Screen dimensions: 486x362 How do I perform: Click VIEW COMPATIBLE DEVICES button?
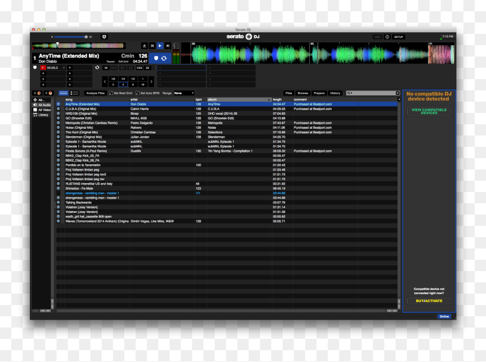[x=429, y=111]
